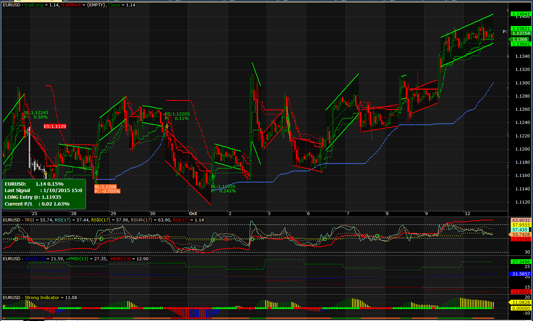Click the P: 0.11% profit label
533x321 pixels.
pos(177,118)
